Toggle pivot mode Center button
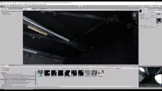The height and width of the screenshot is (91, 162). [x=21, y=6]
